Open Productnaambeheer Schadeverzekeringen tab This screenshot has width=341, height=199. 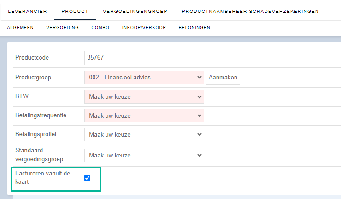click(250, 12)
